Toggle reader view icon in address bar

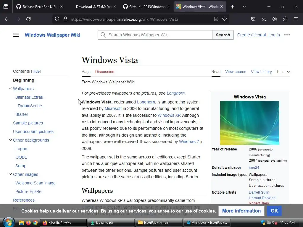[216, 19]
